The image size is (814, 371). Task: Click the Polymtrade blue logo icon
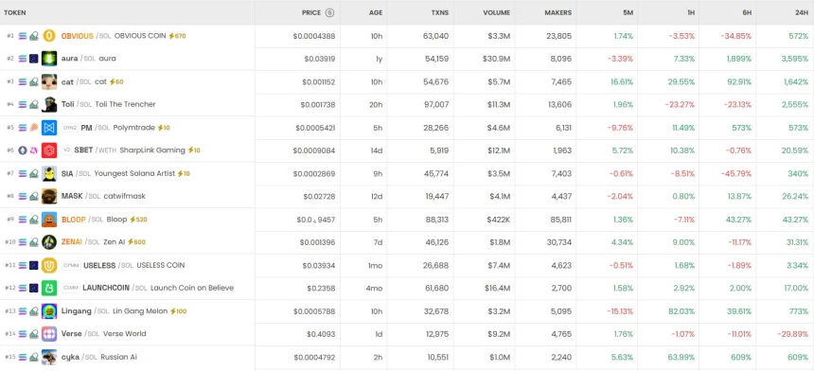(49, 128)
